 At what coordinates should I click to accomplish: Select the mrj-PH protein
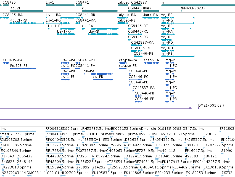tap(170, 96)
